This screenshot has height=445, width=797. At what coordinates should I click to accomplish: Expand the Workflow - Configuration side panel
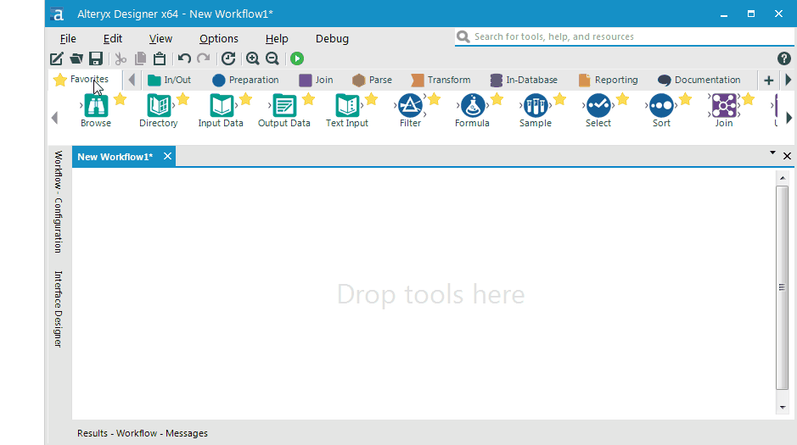click(x=59, y=202)
